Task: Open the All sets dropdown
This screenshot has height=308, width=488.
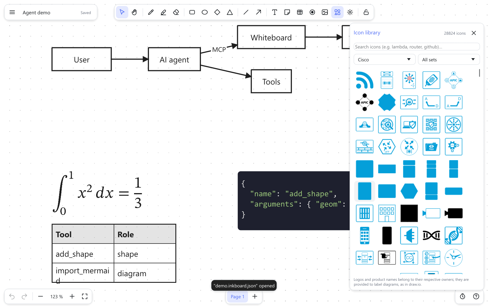Action: (449, 59)
